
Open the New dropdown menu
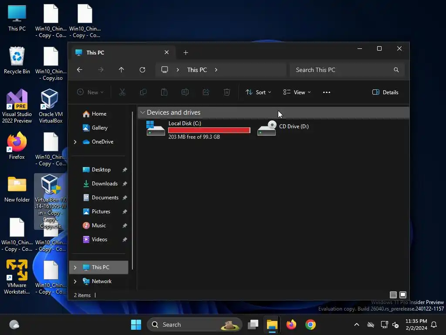coord(91,92)
